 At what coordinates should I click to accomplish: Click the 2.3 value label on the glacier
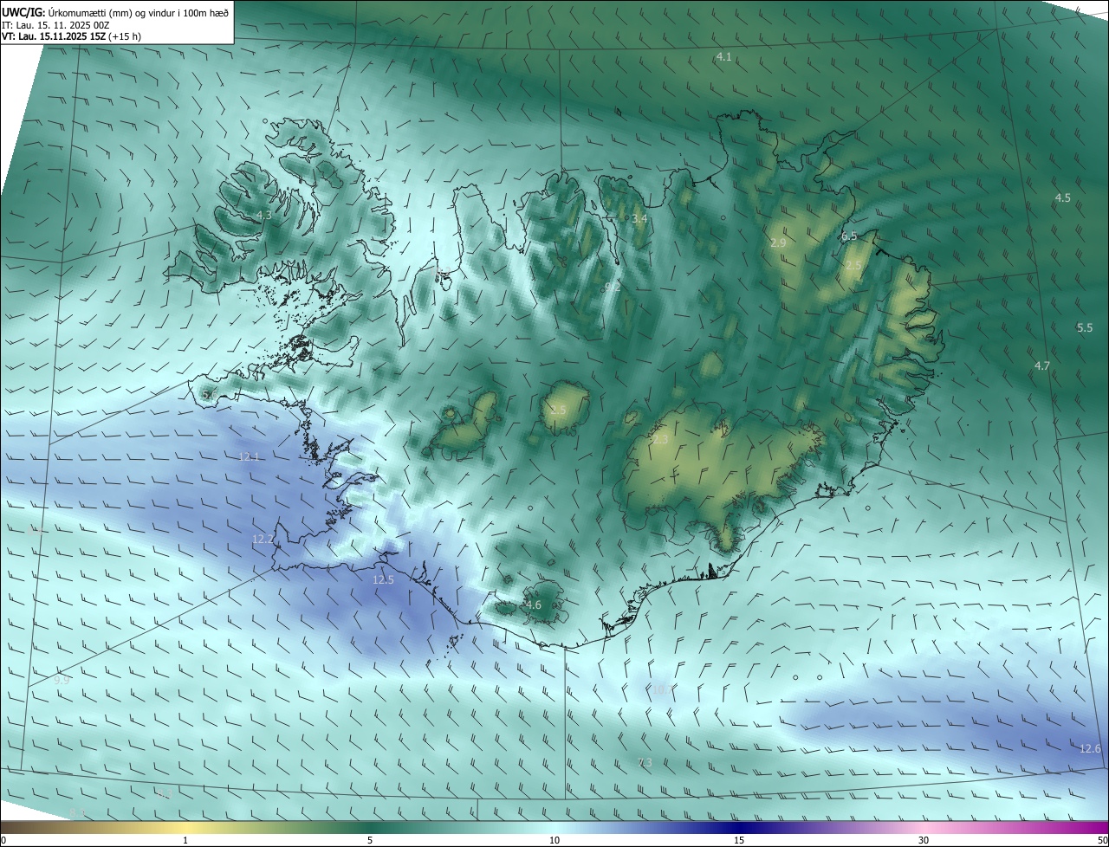(660, 440)
